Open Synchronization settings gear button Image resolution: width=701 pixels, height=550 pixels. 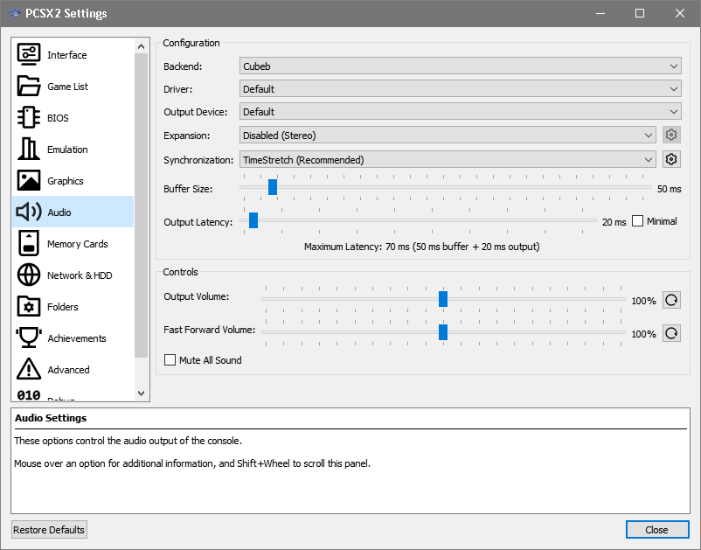[x=671, y=159]
